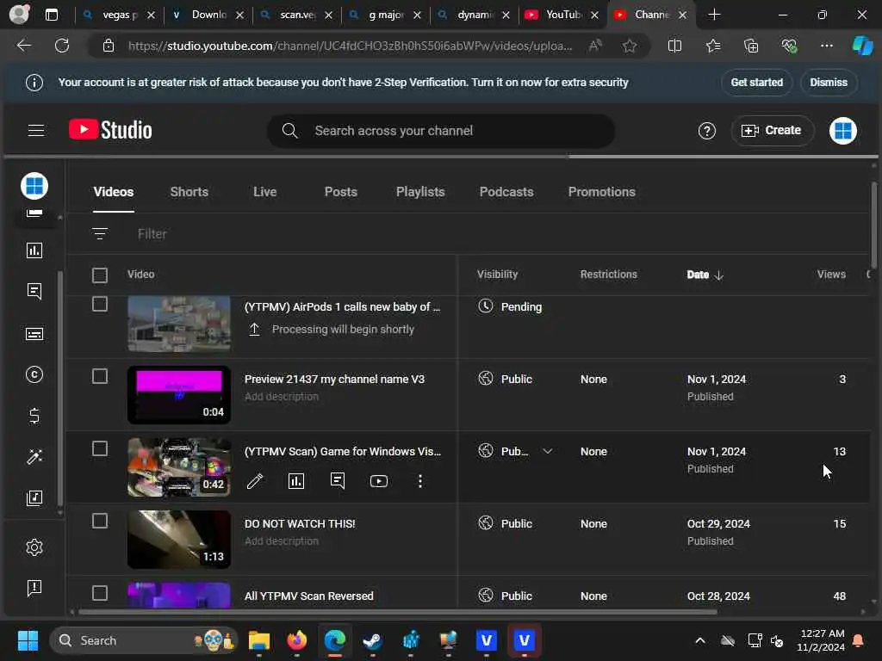Open the Preview 21437 my channel name V3 title
This screenshot has width=882, height=661.
coord(335,380)
